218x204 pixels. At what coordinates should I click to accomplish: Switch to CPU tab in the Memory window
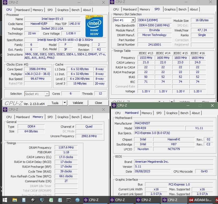[x=9, y=117]
